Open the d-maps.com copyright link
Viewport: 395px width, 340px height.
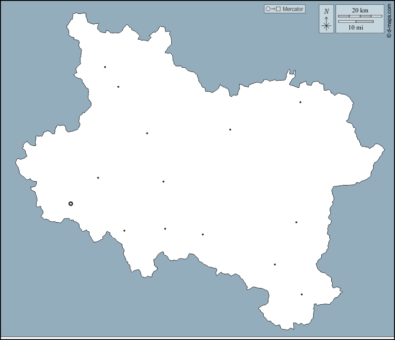coord(389,19)
